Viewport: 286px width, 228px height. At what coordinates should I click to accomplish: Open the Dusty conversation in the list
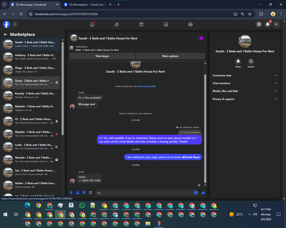click(x=30, y=83)
